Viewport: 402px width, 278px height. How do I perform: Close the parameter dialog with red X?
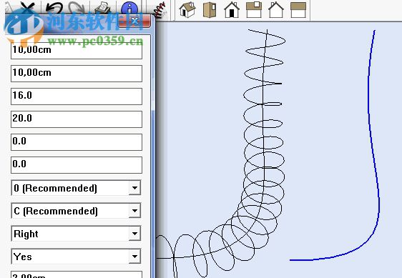(x=134, y=21)
